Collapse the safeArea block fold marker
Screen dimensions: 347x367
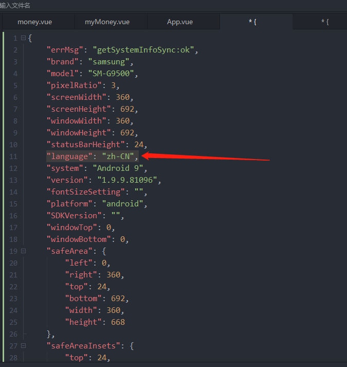pyautogui.click(x=23, y=251)
